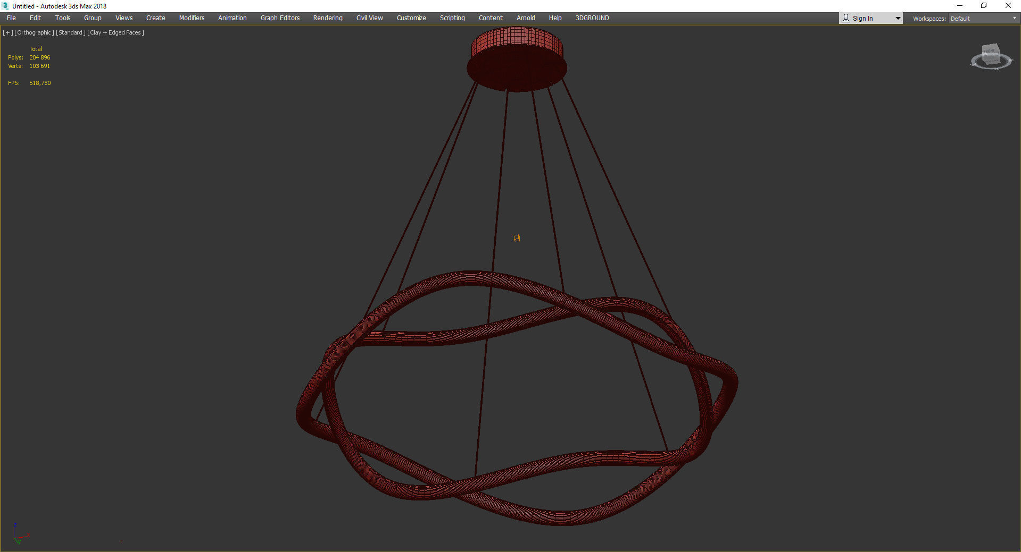Open the Workspaces Default dropdown
Image resolution: width=1021 pixels, height=552 pixels.
pyautogui.click(x=983, y=19)
